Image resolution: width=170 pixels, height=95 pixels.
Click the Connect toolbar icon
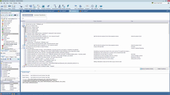[x=21, y=7]
